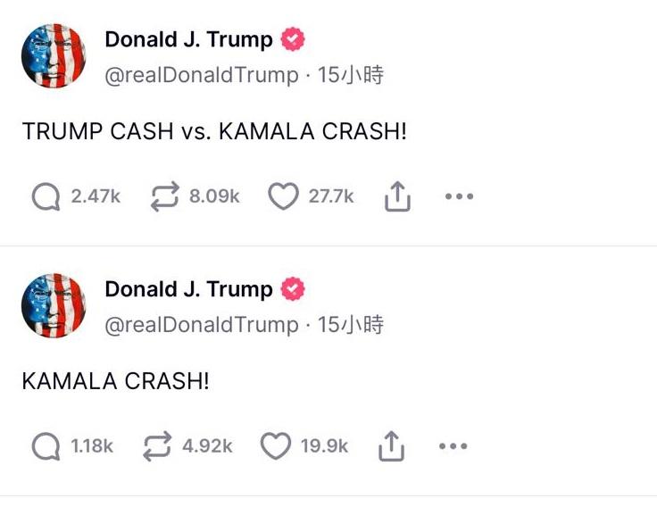
Task: Share the TRUMP CASH vs. KAMALA CRASH post
Action: [397, 197]
